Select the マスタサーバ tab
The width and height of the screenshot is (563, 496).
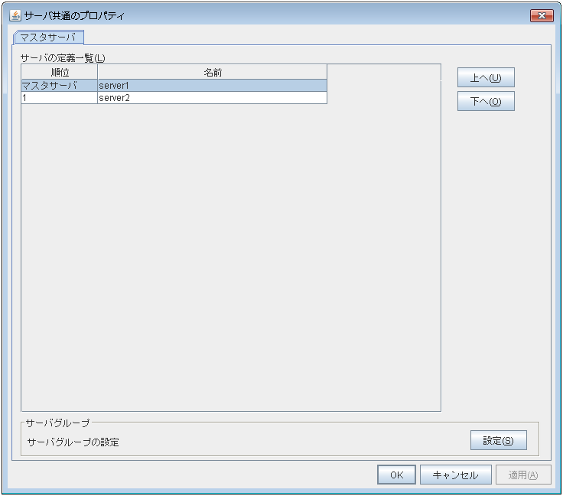point(48,37)
